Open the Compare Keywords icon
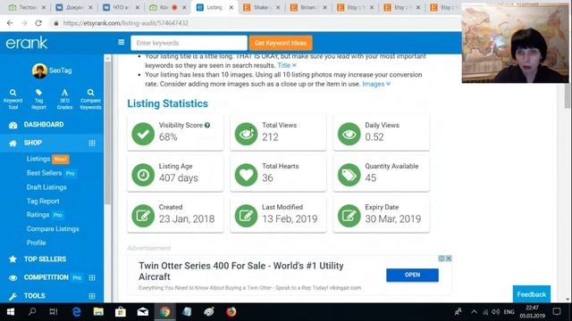572x321 pixels. [90, 99]
